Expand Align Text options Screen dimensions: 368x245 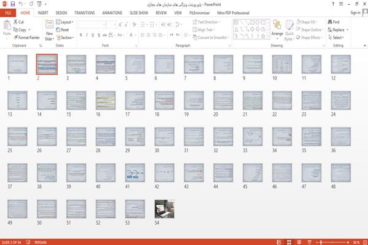[x=204, y=30]
